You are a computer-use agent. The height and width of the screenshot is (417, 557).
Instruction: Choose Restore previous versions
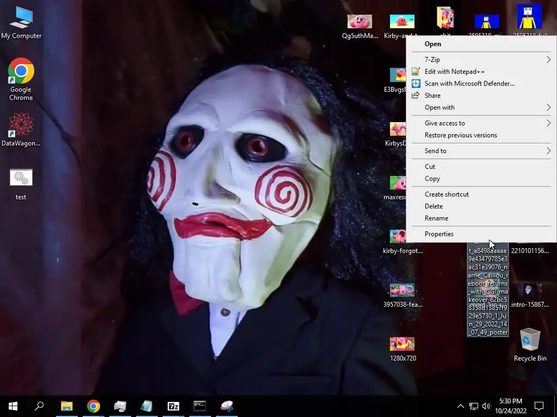click(481, 135)
